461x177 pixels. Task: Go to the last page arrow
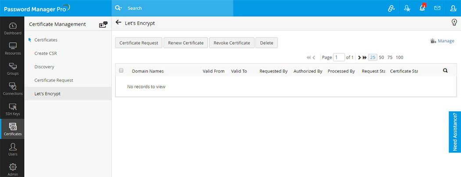click(x=364, y=57)
